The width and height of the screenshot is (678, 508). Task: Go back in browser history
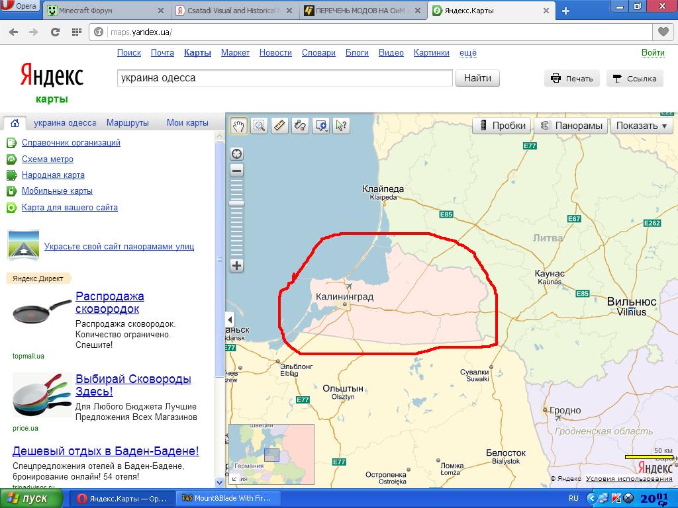coord(13,32)
